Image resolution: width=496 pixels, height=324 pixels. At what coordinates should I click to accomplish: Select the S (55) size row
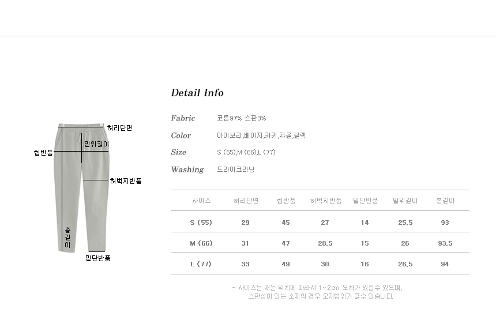tap(320, 222)
